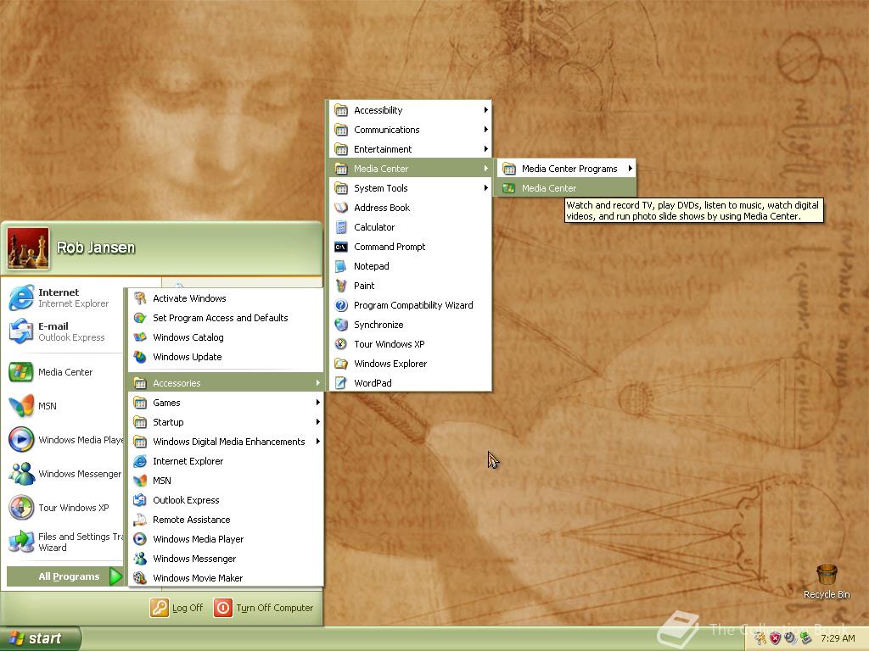Open Windows Explorer icon
The height and width of the screenshot is (651, 869).
point(341,364)
